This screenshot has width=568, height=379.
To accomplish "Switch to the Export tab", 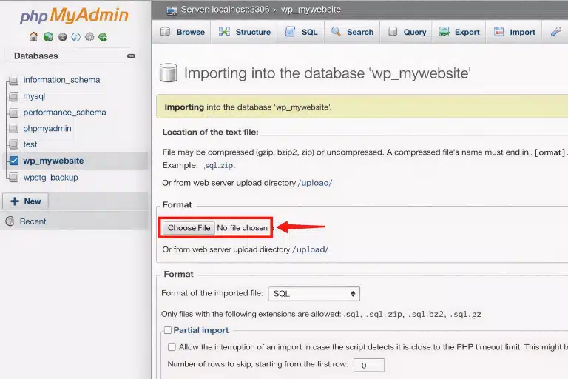I will (459, 32).
